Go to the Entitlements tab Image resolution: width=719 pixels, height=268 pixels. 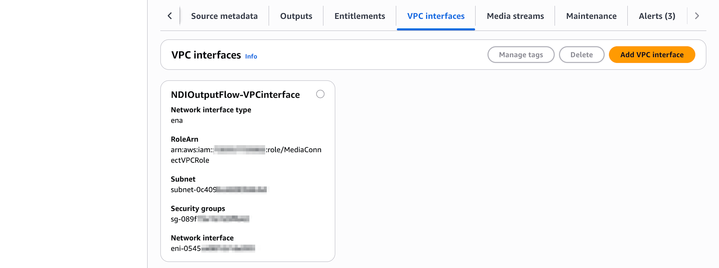(x=359, y=16)
